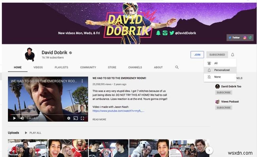Subscribe to David Dobrik Too
This screenshot has width=257, height=157.
pyautogui.click(x=223, y=93)
